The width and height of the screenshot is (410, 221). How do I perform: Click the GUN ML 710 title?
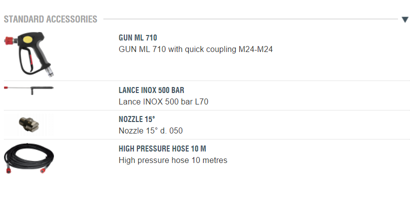coord(138,37)
